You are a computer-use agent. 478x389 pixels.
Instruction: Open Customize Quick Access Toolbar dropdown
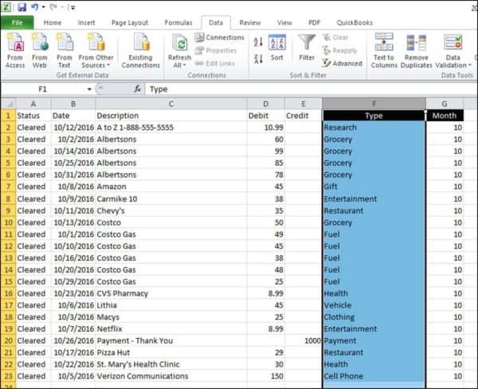pyautogui.click(x=72, y=8)
